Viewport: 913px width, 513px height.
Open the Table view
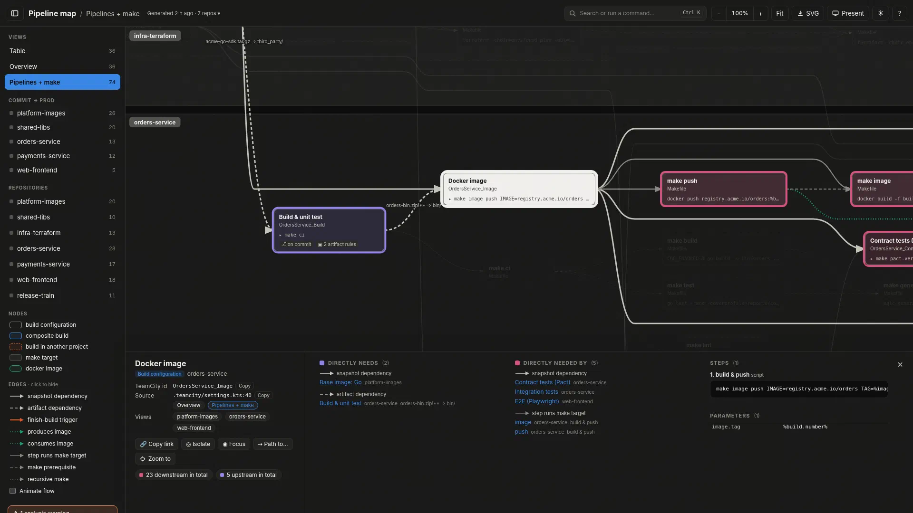click(x=62, y=51)
